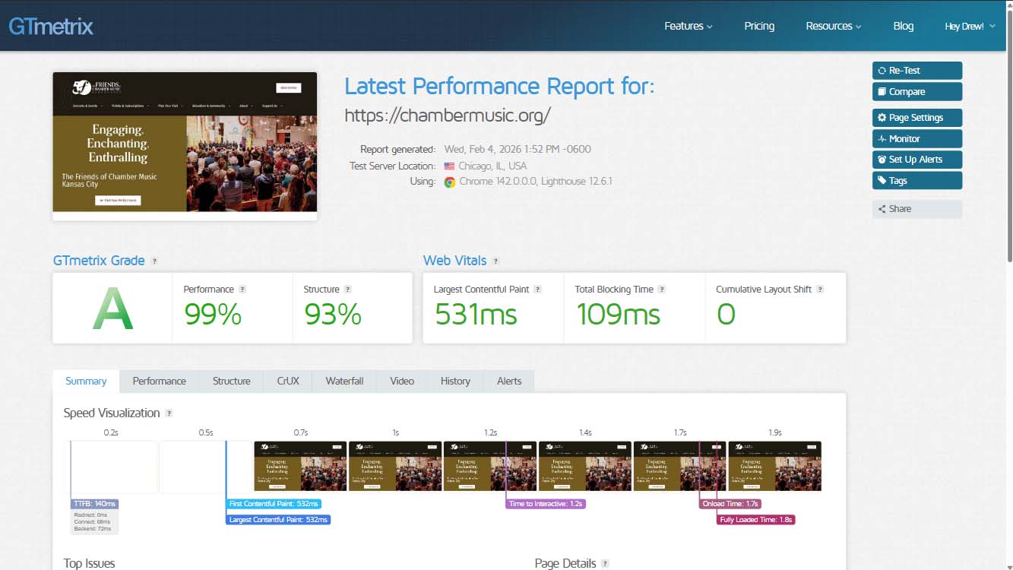Expand the Features dropdown menu
This screenshot has width=1013, height=570.
[x=688, y=26]
